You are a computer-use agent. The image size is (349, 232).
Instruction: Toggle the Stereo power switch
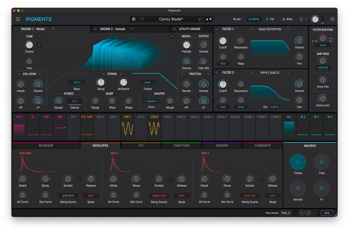(61, 94)
